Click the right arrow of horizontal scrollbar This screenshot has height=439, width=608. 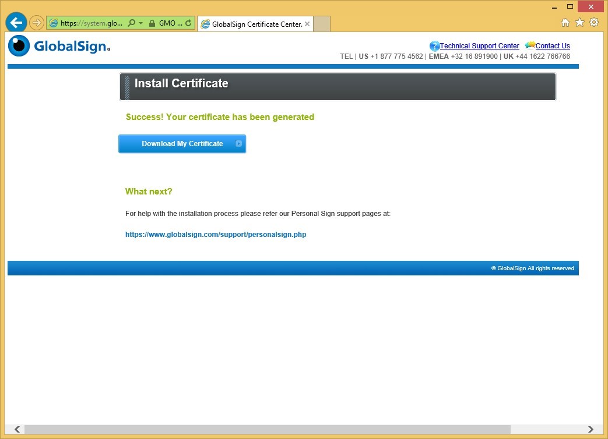click(x=591, y=429)
